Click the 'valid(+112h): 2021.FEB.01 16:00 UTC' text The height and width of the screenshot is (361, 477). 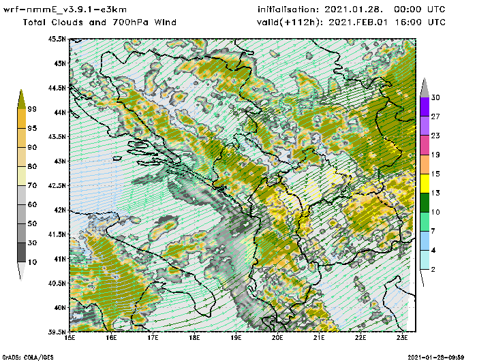point(352,22)
